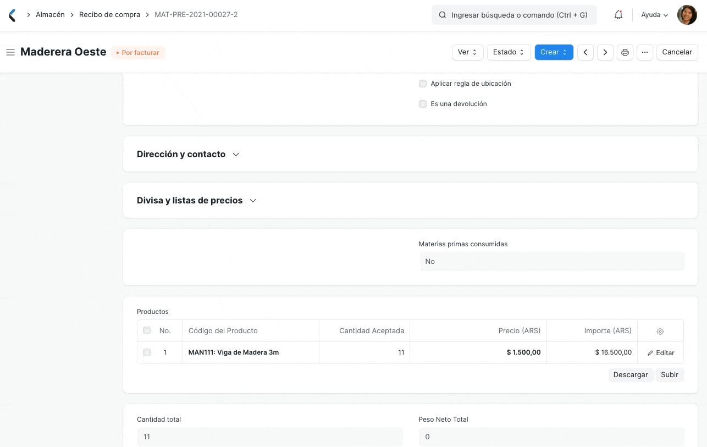This screenshot has width=707, height=447.
Task: Expand Divisa y listas de precios section
Action: tap(197, 200)
